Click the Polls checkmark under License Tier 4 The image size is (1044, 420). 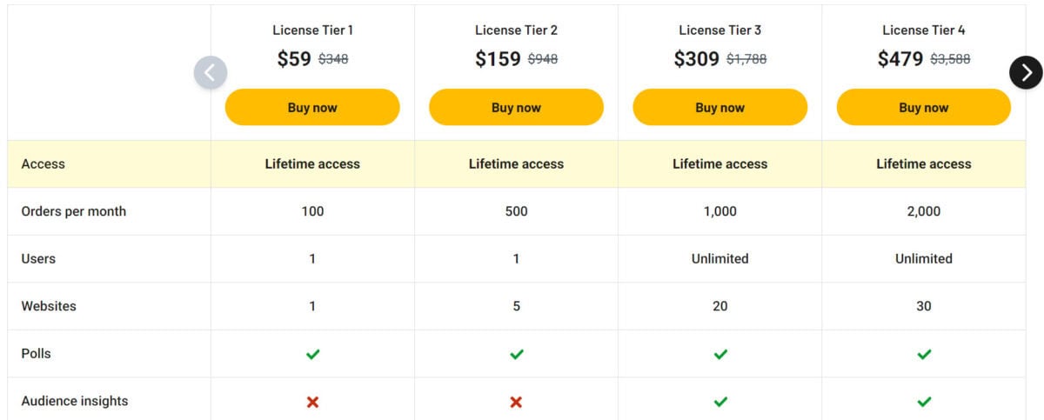coord(924,354)
